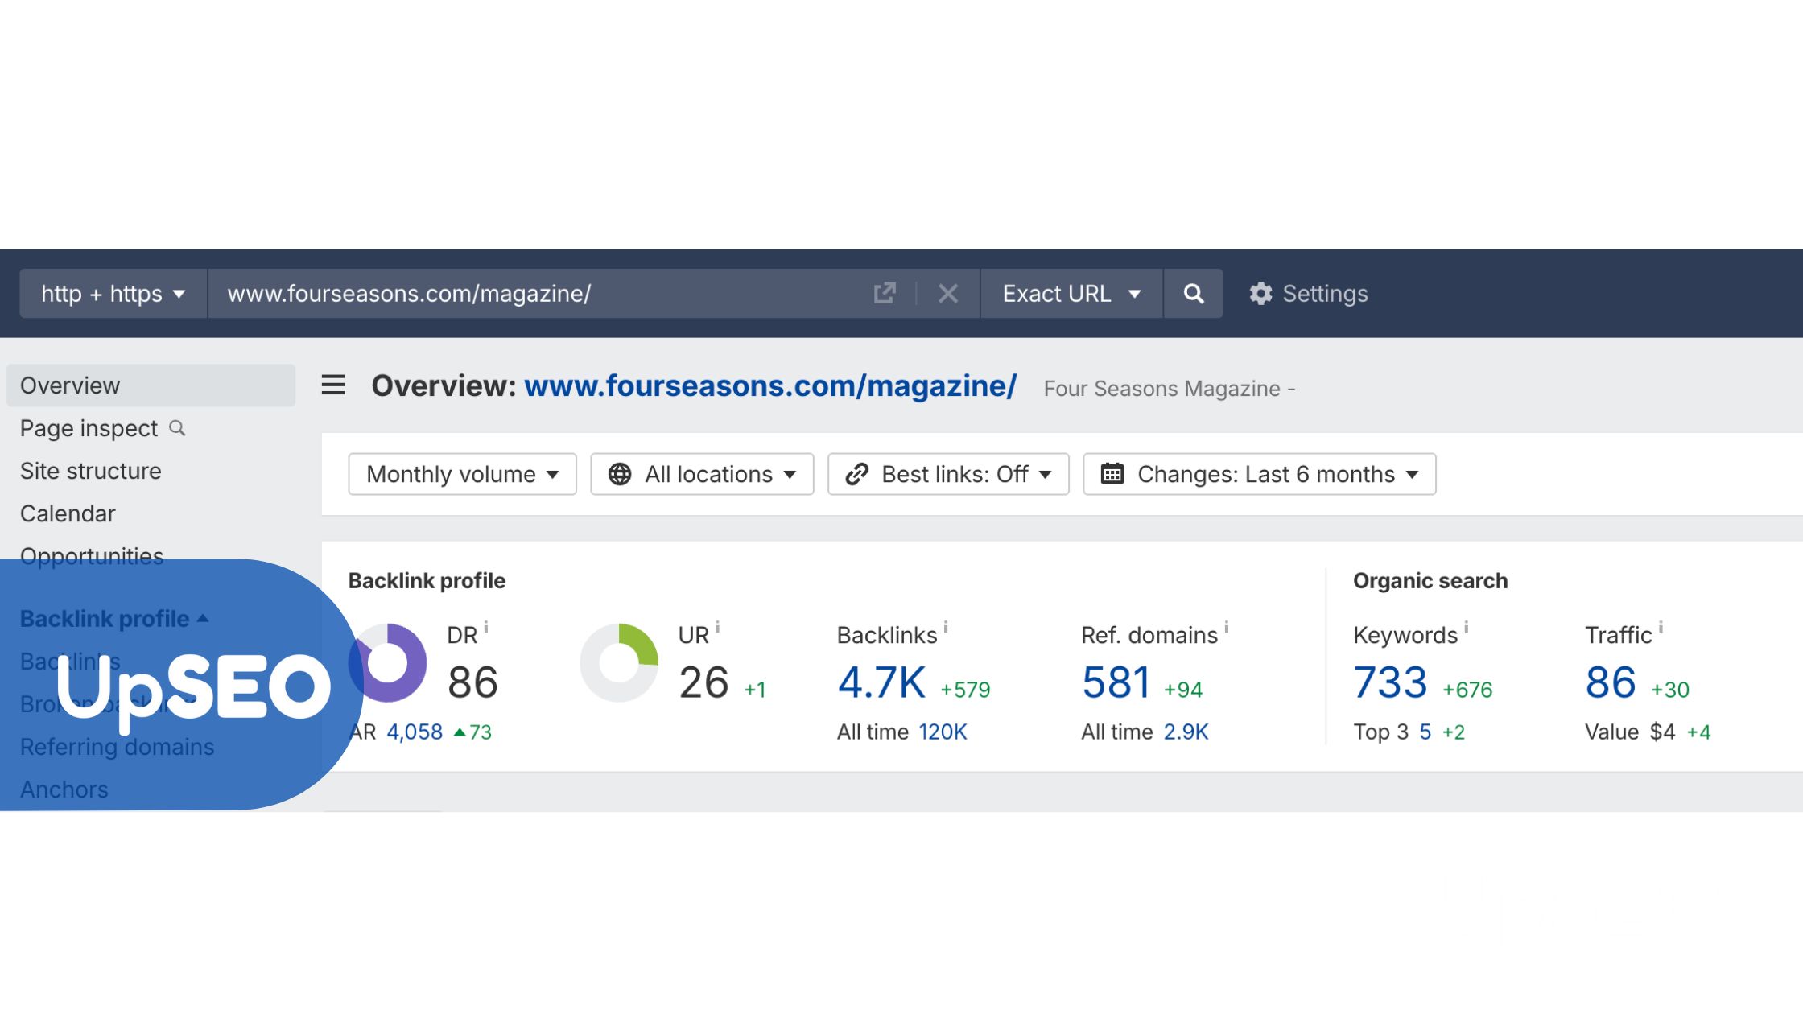Viewport: 1803px width, 1014px height.
Task: Click the +30 traffic change
Action: click(1670, 690)
